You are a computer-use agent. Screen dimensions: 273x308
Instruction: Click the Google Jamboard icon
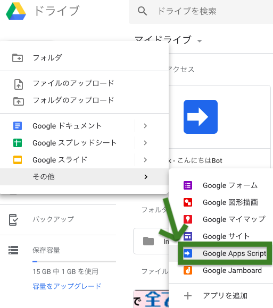point(188,270)
